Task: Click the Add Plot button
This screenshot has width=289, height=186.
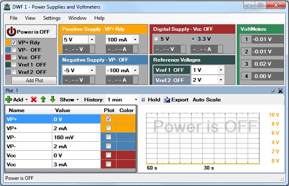Action: point(34,80)
